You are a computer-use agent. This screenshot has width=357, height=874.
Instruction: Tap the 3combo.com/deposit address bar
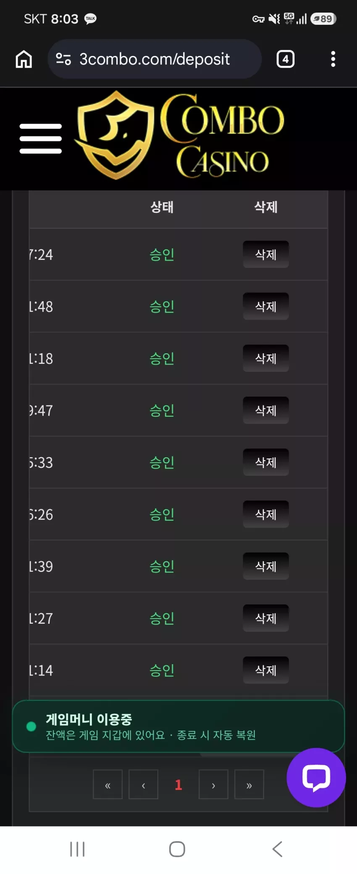(x=155, y=59)
